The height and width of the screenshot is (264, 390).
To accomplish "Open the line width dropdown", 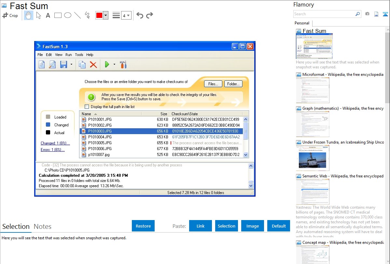I will click(126, 15).
